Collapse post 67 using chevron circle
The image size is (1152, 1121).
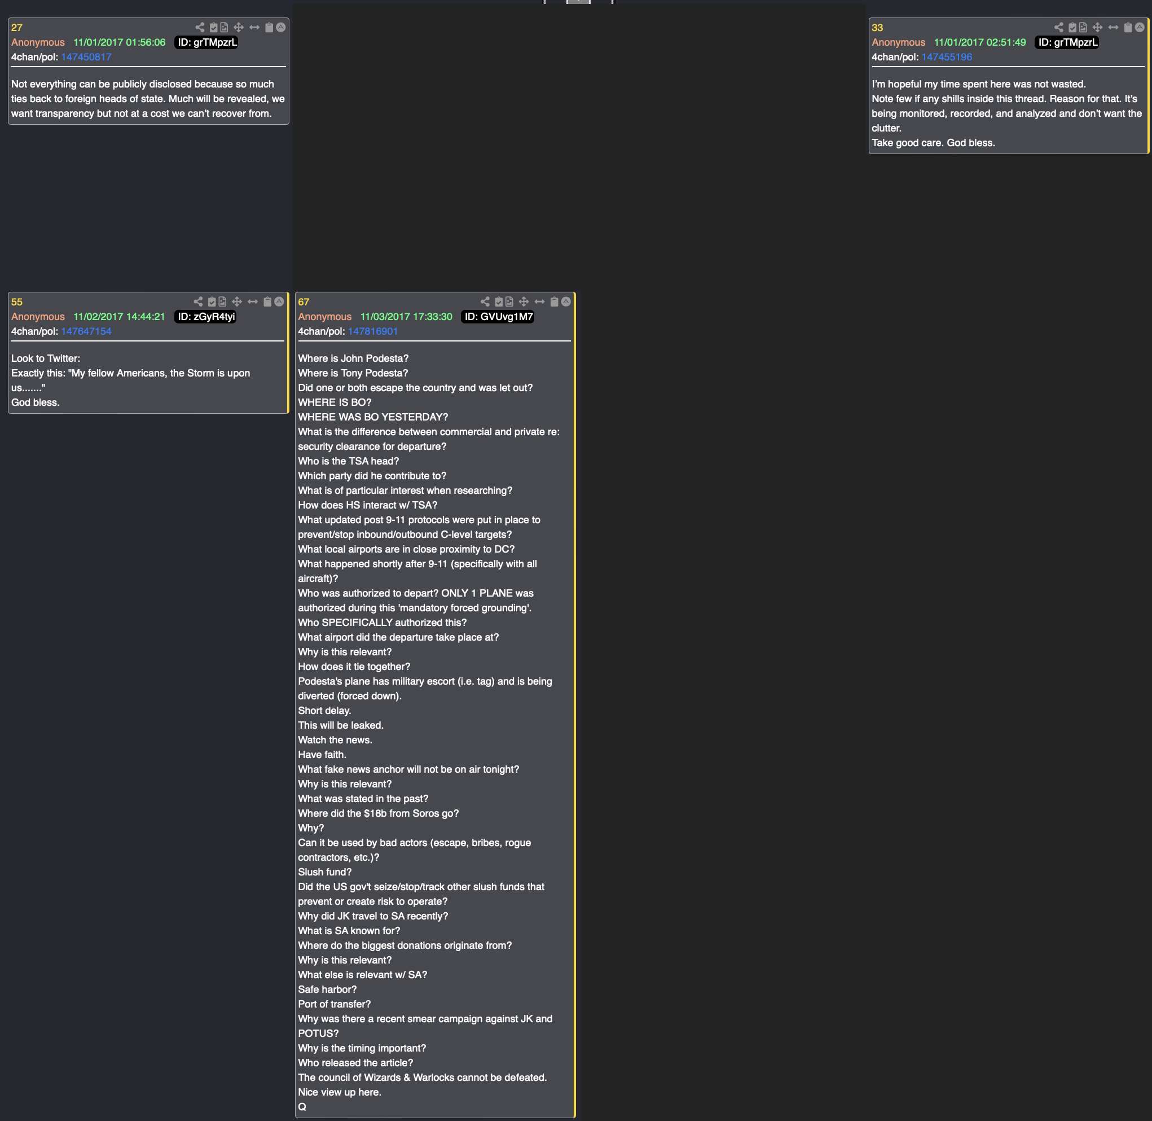pos(566,301)
